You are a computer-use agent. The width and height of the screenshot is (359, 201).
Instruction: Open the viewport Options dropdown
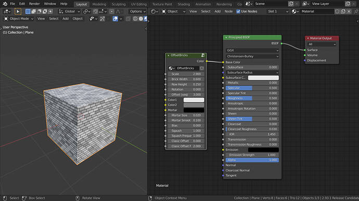click(137, 11)
